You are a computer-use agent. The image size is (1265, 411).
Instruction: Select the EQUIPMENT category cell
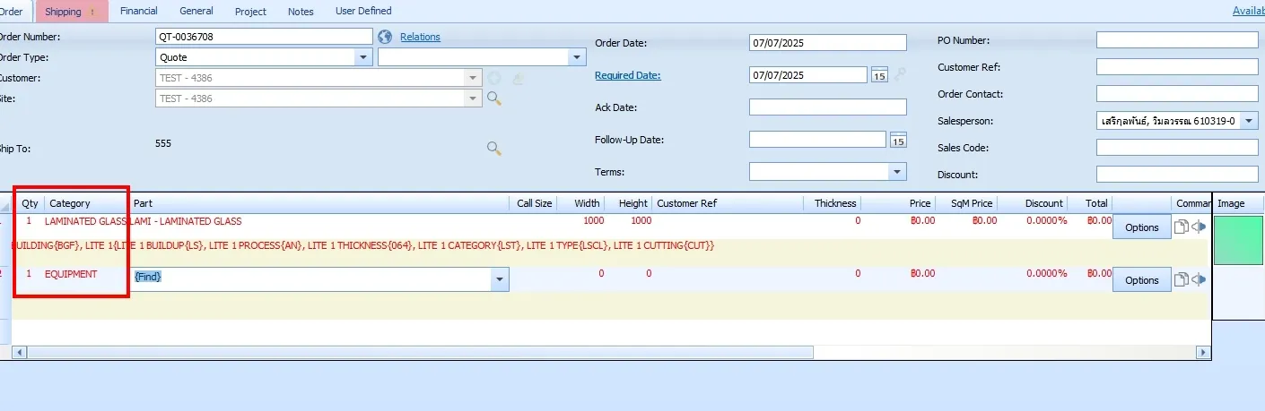[x=71, y=274]
